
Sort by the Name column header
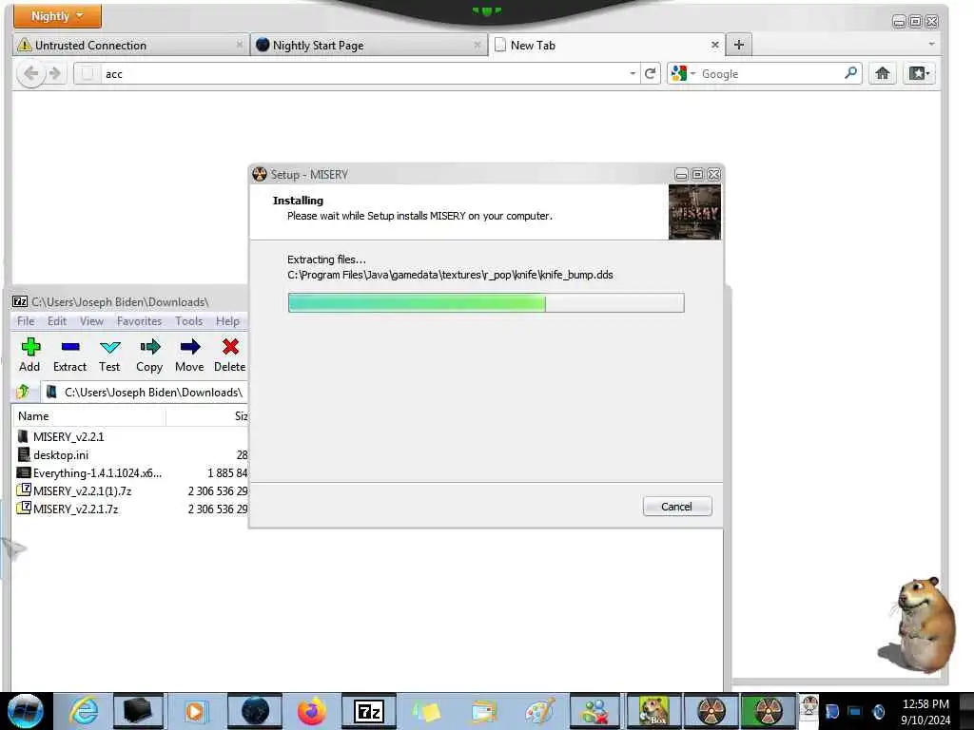[88, 416]
